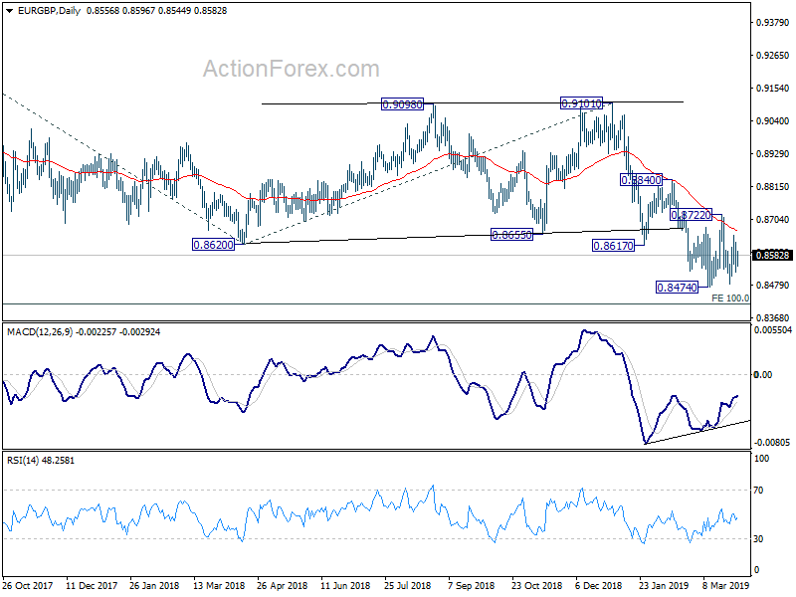This screenshot has width=796, height=597.
Task: Click the 23 Oct 2018 date label
Action: (x=536, y=585)
